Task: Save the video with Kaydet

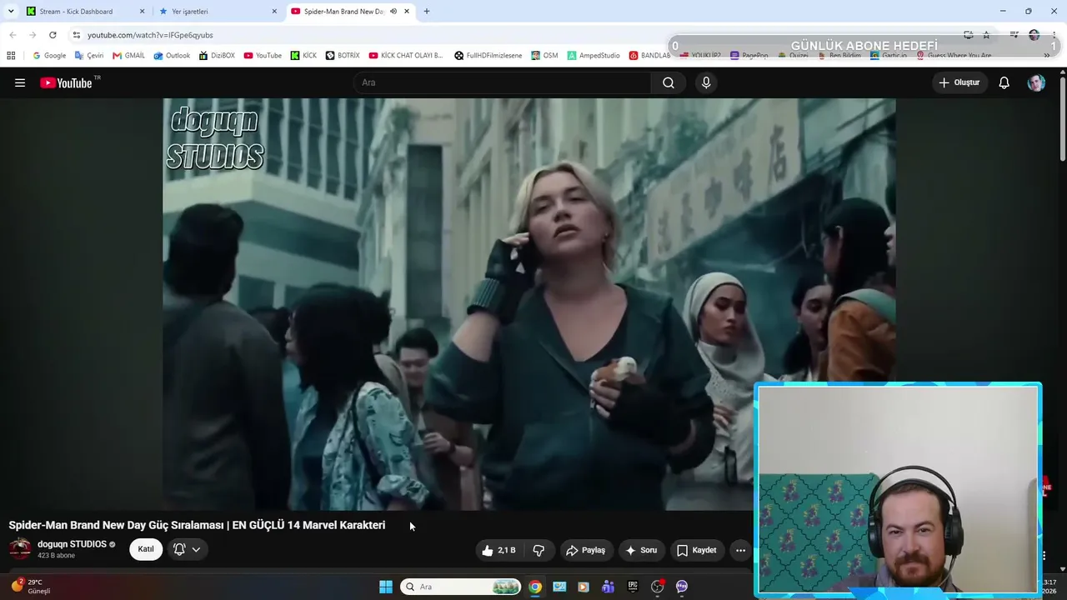Action: click(697, 550)
